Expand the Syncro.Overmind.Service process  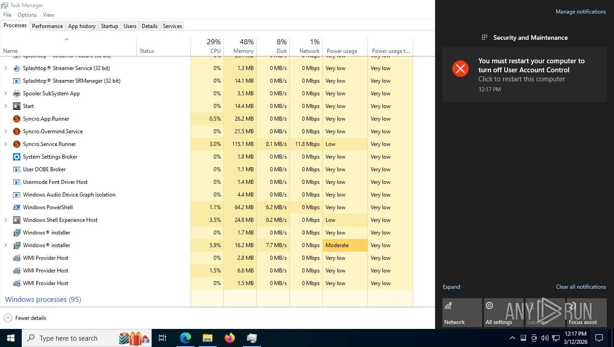coord(6,131)
